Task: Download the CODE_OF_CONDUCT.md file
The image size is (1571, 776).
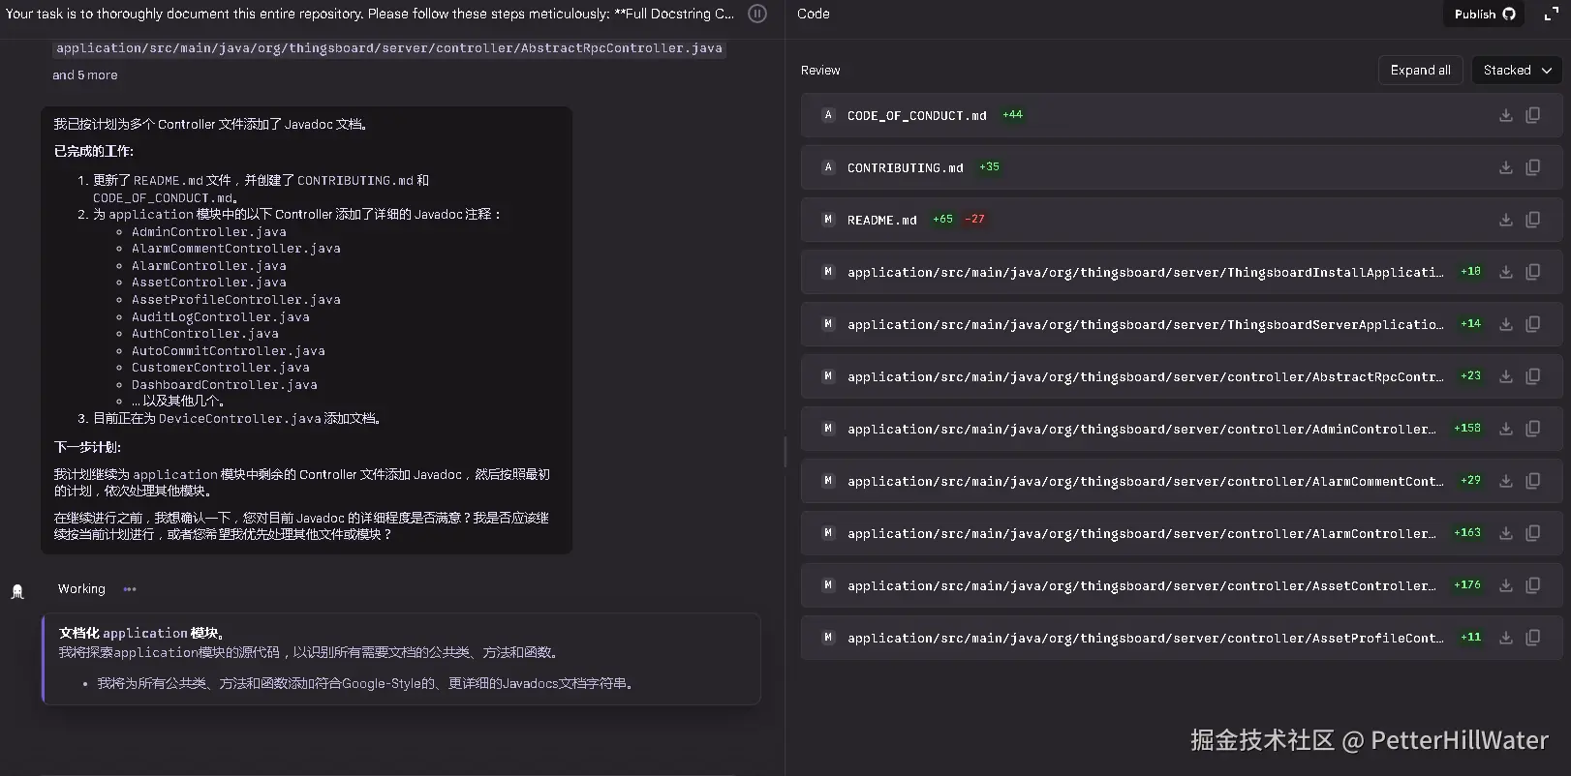Action: (x=1505, y=115)
